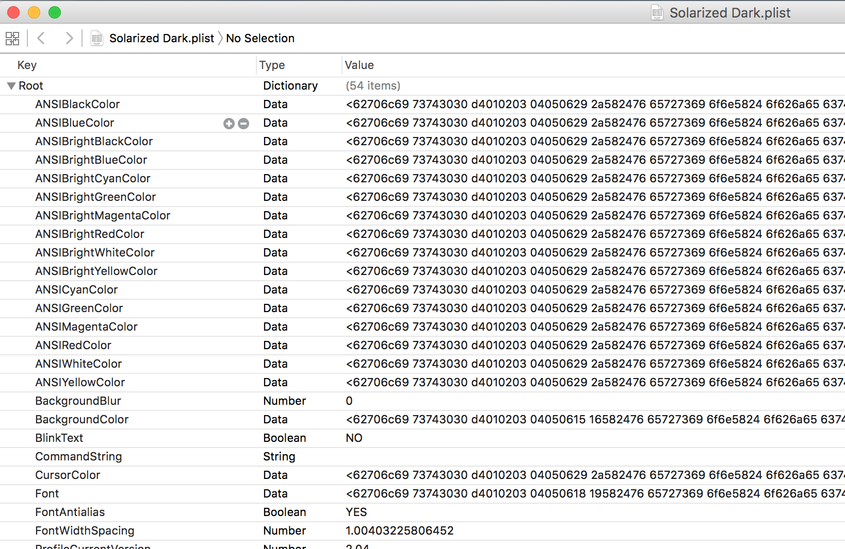
Task: Go forward with the right arrow
Action: [x=69, y=38]
